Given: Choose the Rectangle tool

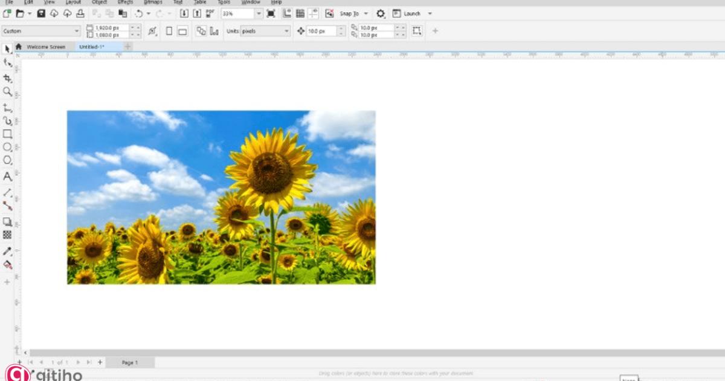Looking at the screenshot, I should click(7, 133).
